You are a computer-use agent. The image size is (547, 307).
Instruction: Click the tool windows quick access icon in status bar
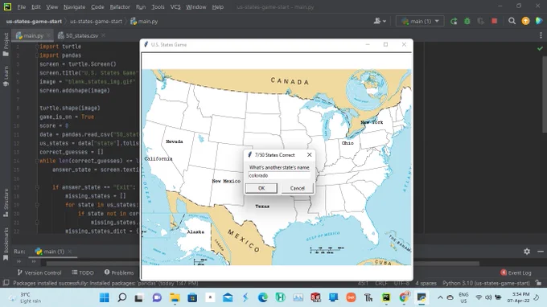point(6,283)
